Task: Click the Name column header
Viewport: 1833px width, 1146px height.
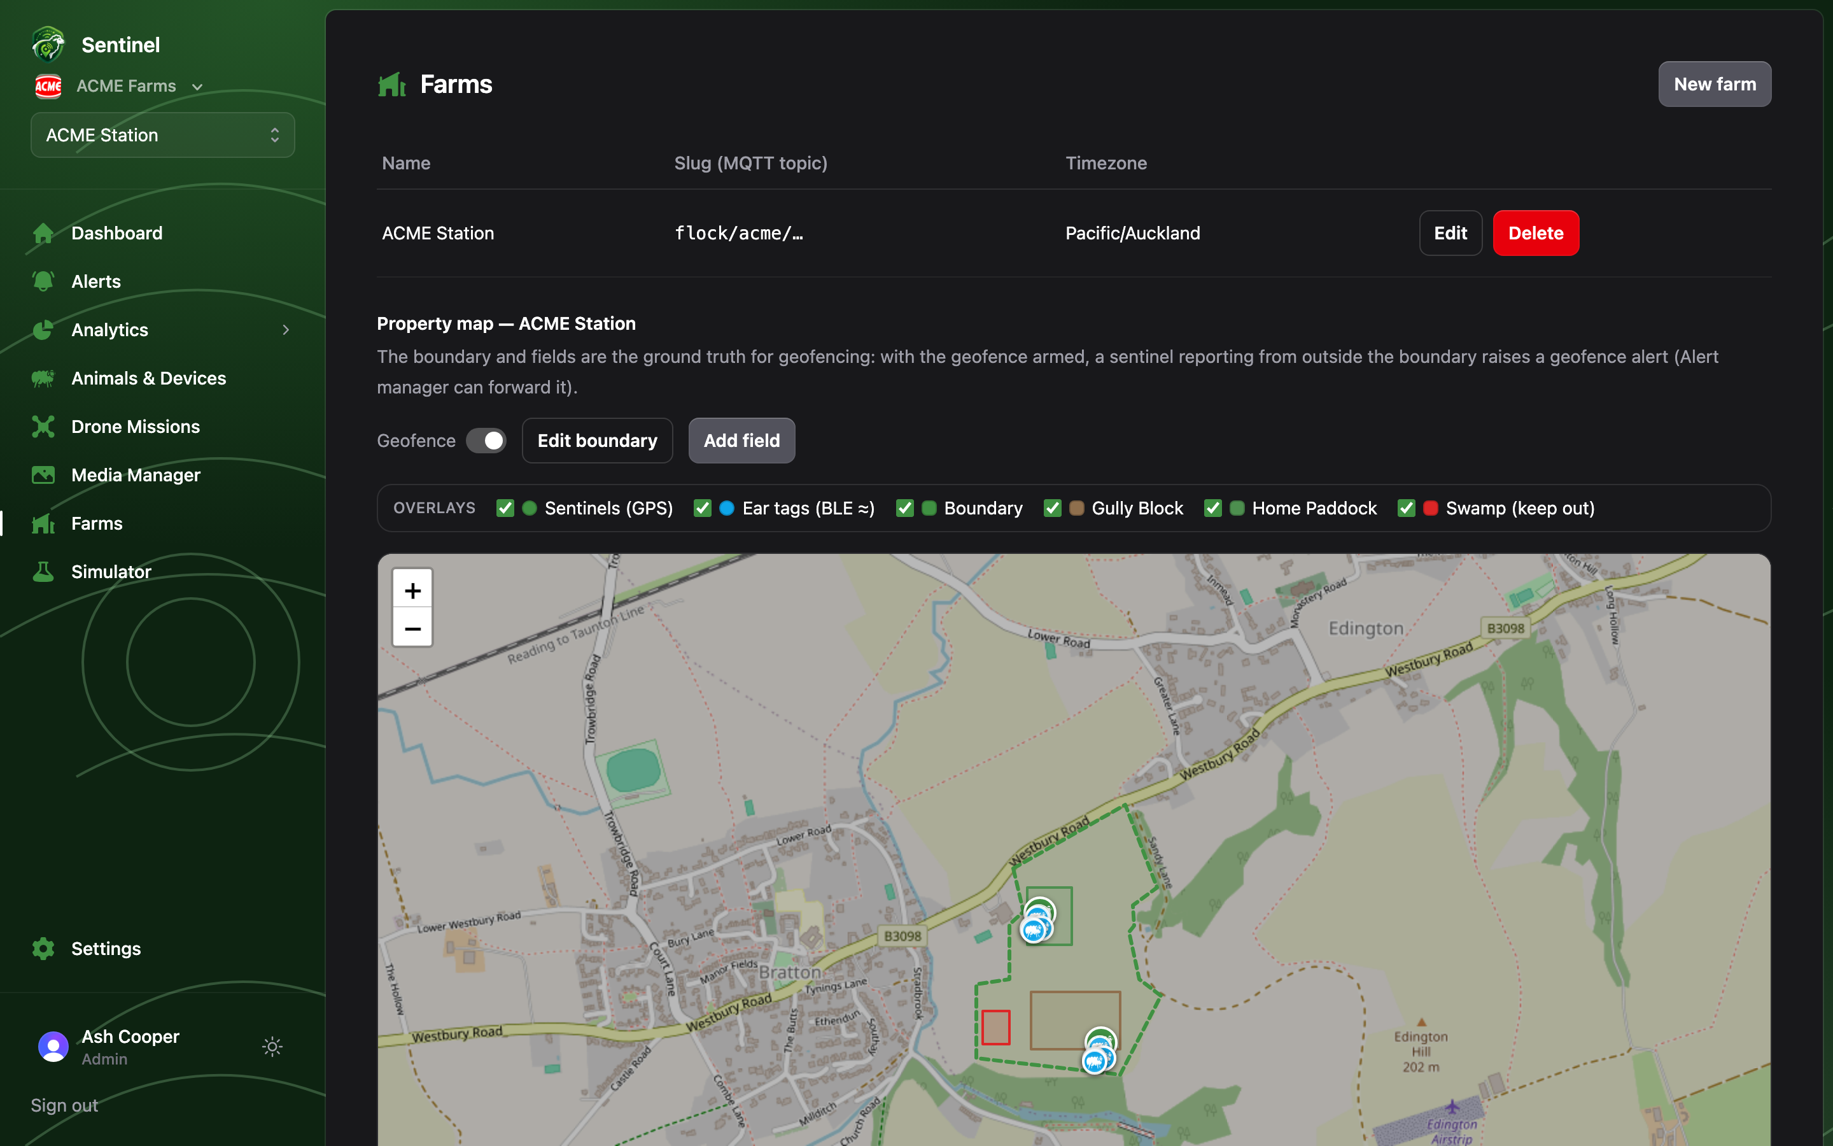Action: pyautogui.click(x=406, y=164)
